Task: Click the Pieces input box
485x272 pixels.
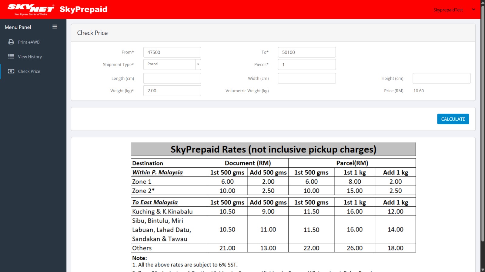Action: 306,65
